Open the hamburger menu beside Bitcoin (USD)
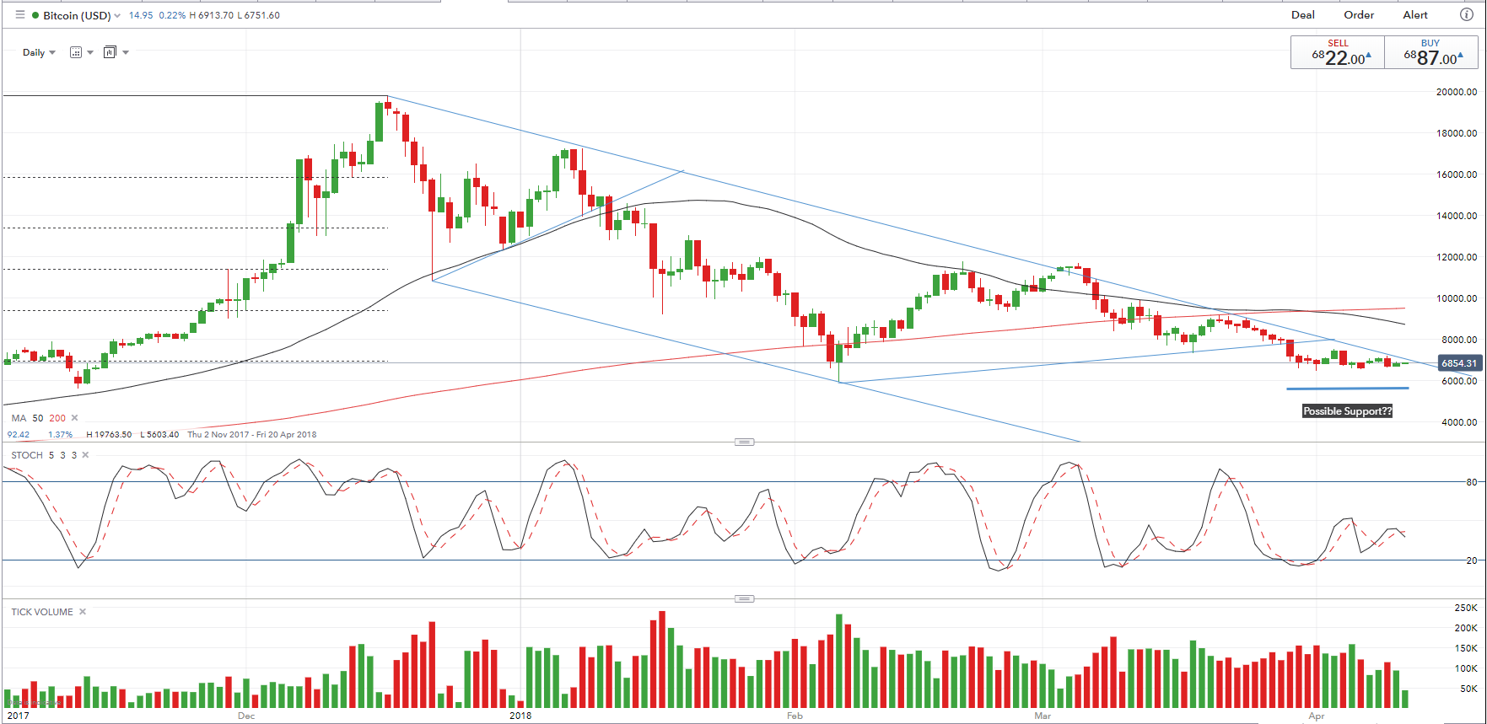 20,15
